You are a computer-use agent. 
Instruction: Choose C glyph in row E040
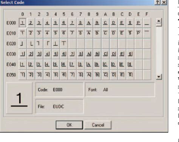coord(105,65)
